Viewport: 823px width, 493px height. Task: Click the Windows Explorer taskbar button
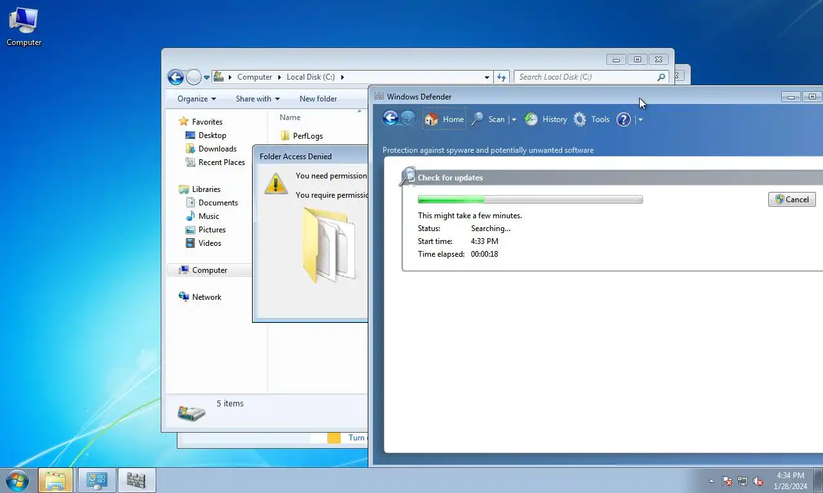tap(55, 480)
